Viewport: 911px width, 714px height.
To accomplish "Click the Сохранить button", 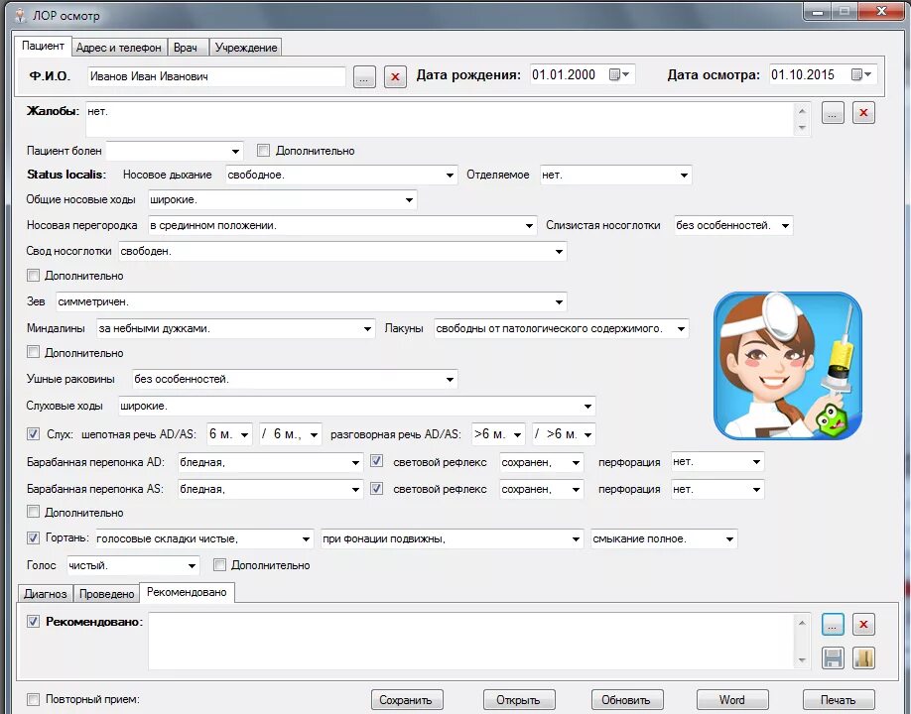I will 406,700.
